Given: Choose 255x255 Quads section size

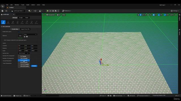Looking at the screenshot, I should 24,66.
